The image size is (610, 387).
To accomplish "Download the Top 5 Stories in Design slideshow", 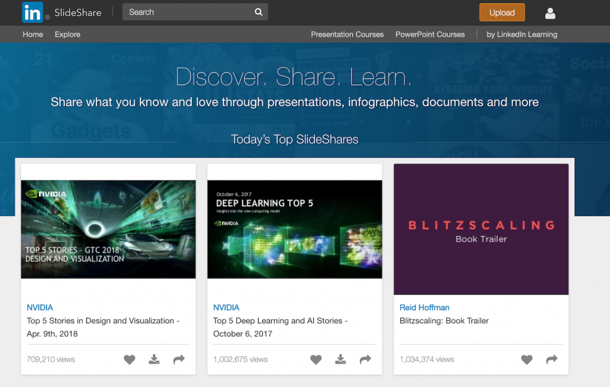I will 154,360.
